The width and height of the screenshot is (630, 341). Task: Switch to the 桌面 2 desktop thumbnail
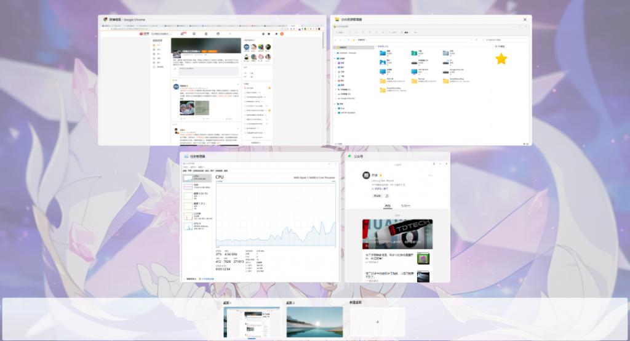[314, 322]
